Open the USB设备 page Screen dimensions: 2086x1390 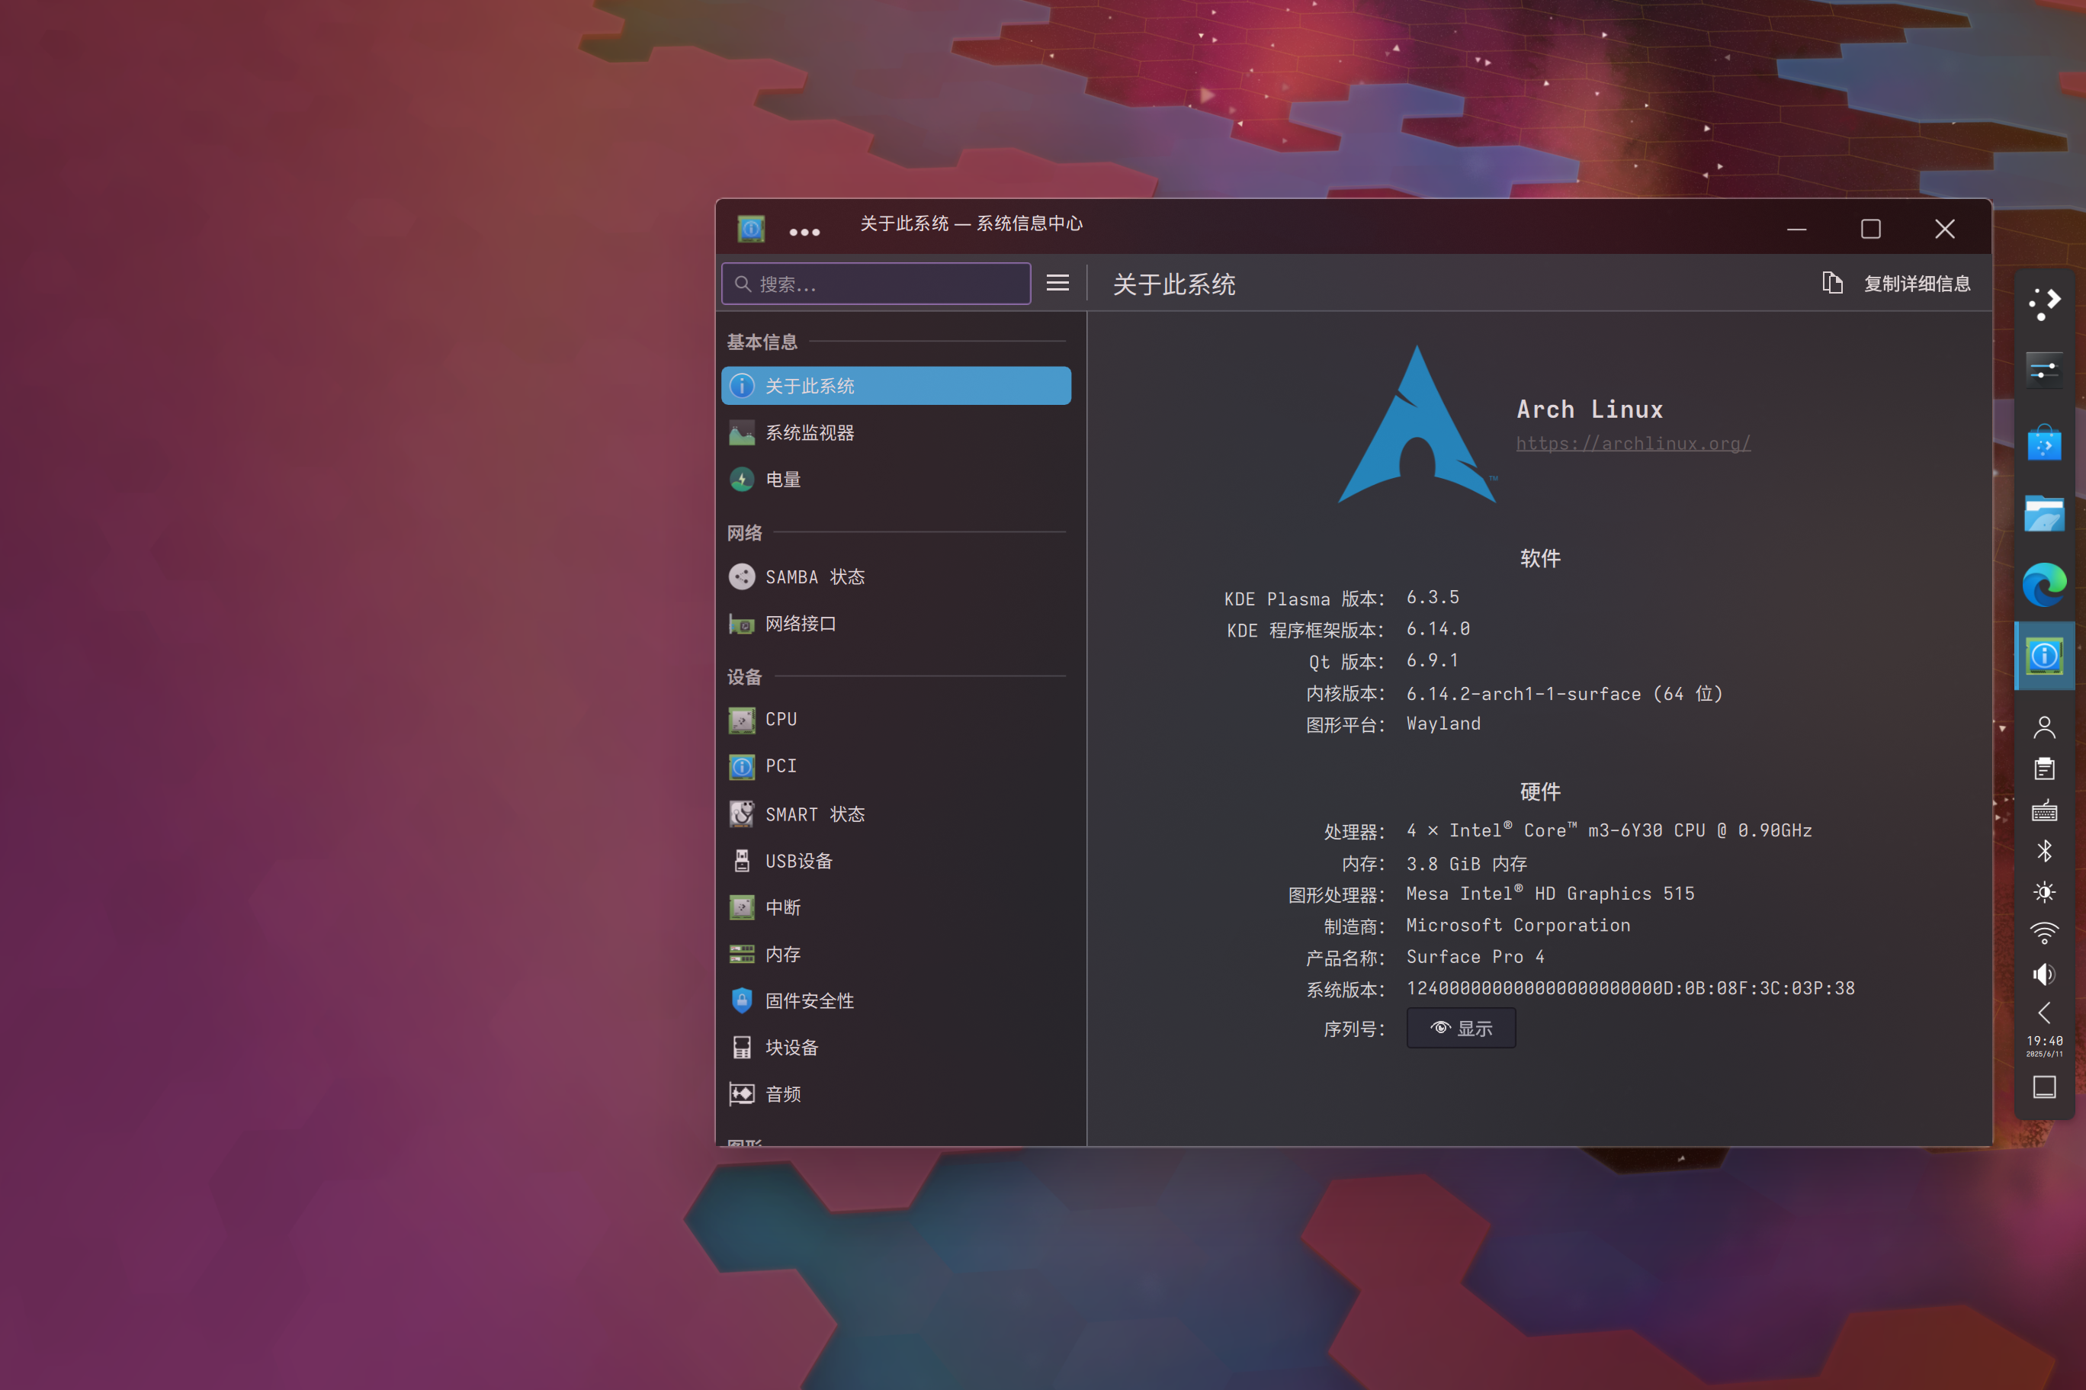coord(895,861)
